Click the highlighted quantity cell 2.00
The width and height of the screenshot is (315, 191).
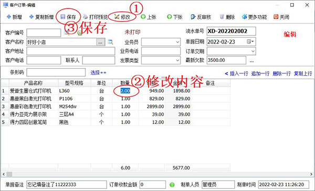125,91
